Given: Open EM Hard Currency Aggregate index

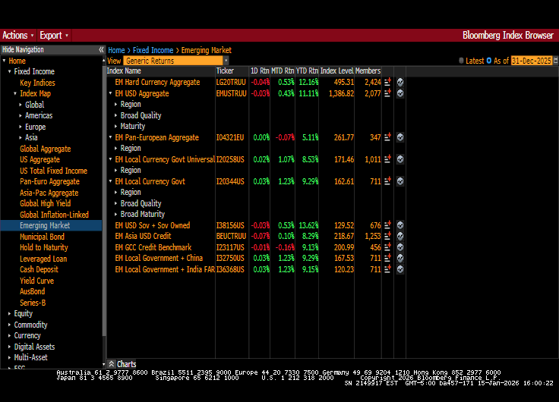Looking at the screenshot, I should tap(157, 82).
